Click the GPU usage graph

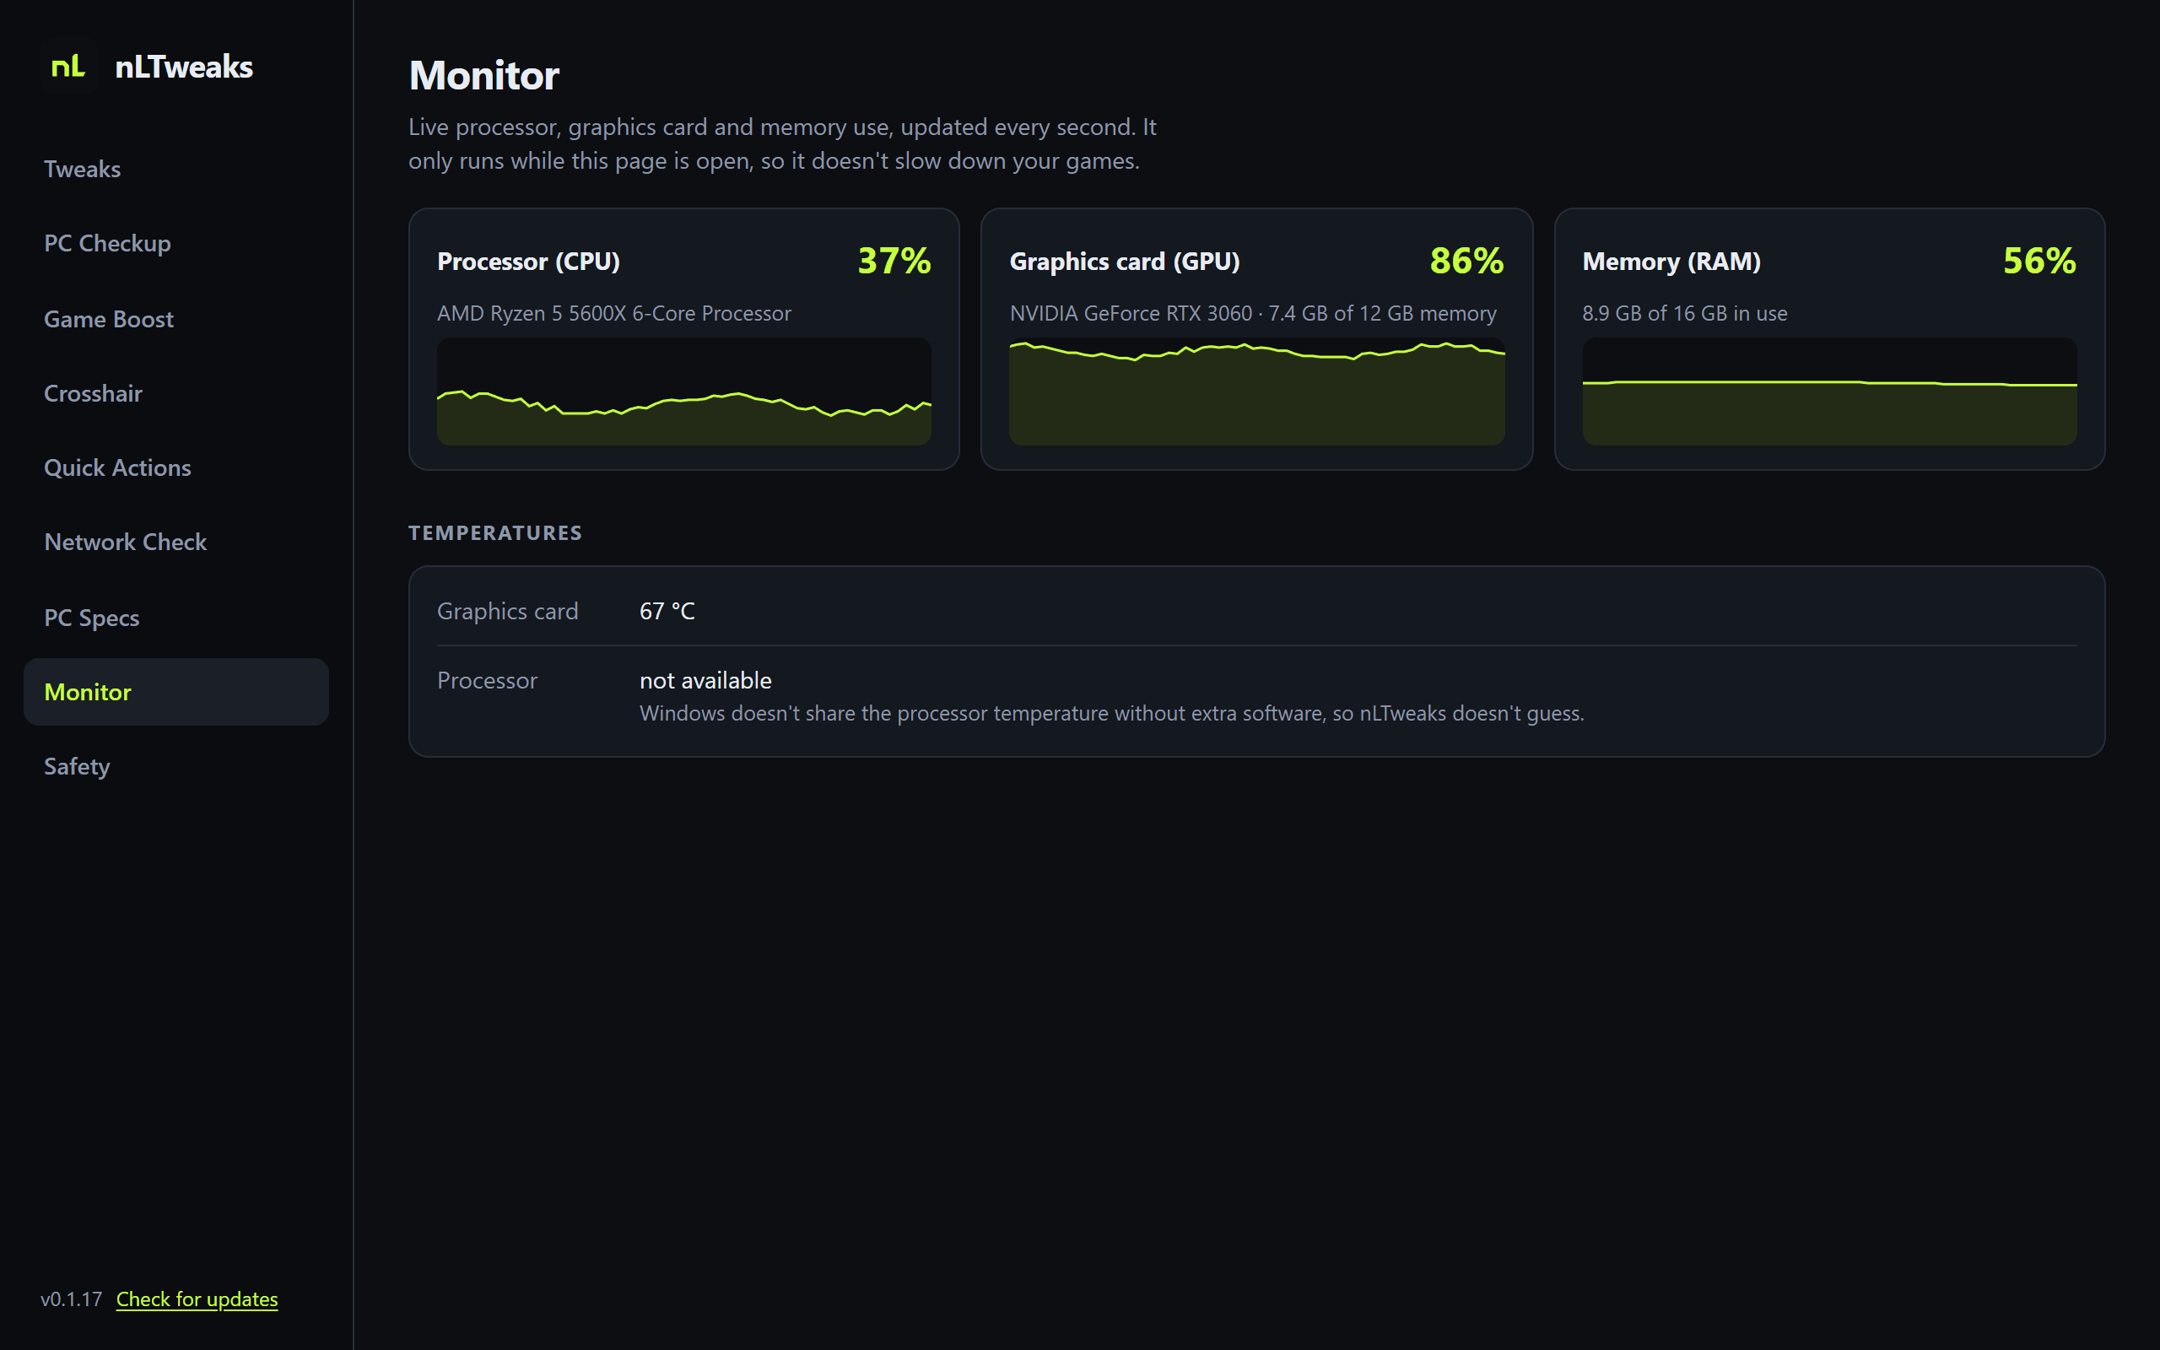click(1256, 391)
